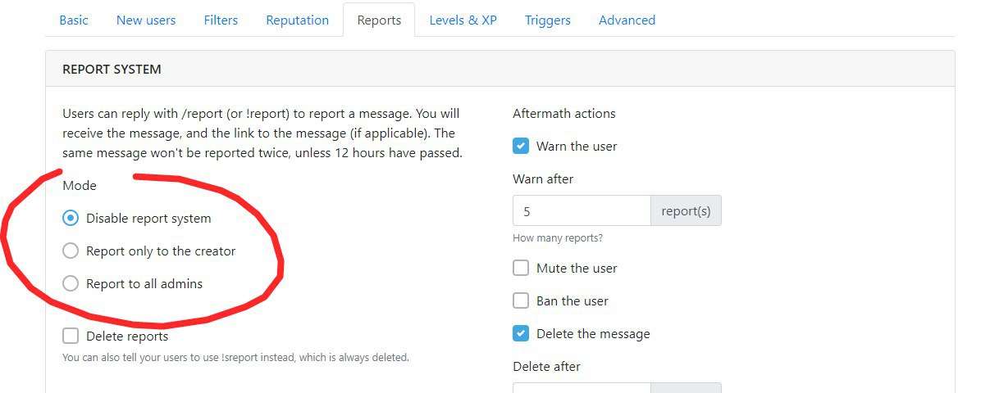Enable the Ban the user checkbox
The width and height of the screenshot is (990, 393).
tap(521, 300)
